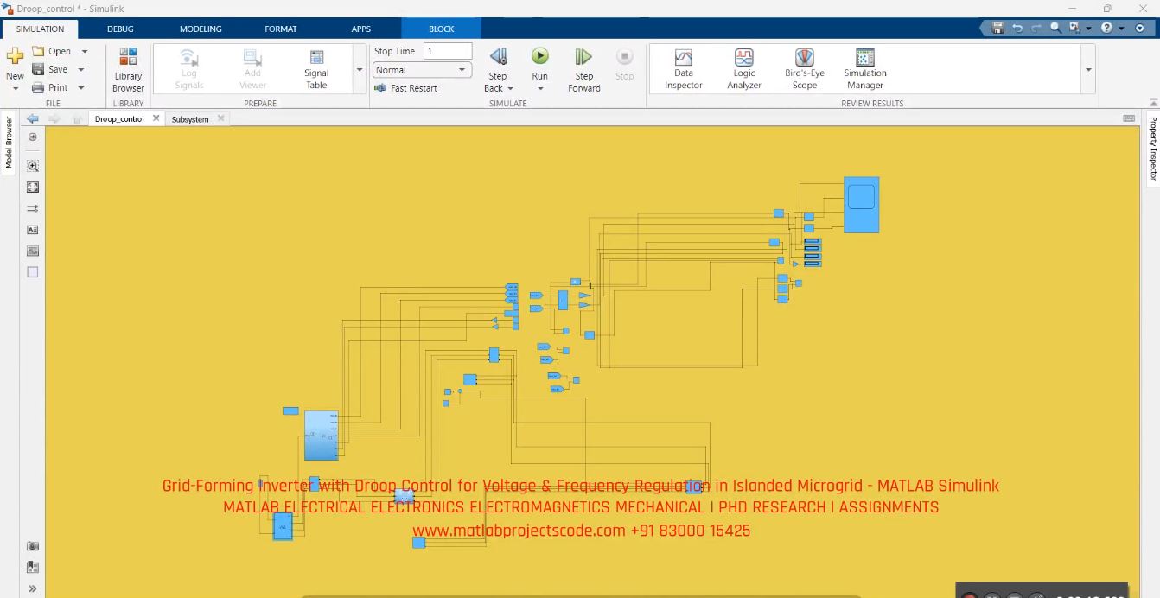Open the Simulation Manager
Viewport: 1160px width, 598px height.
tap(864, 69)
